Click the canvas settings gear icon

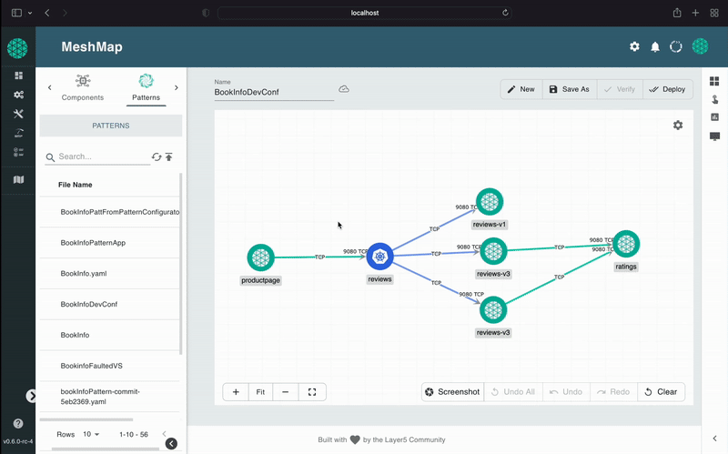pos(678,125)
